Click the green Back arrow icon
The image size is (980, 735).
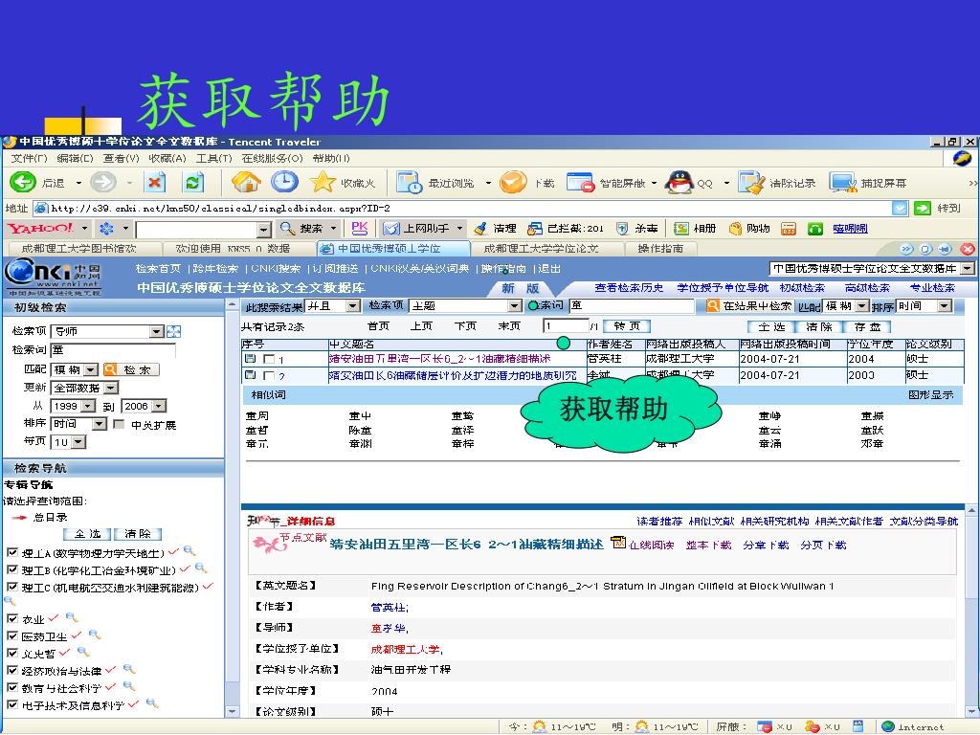point(23,183)
